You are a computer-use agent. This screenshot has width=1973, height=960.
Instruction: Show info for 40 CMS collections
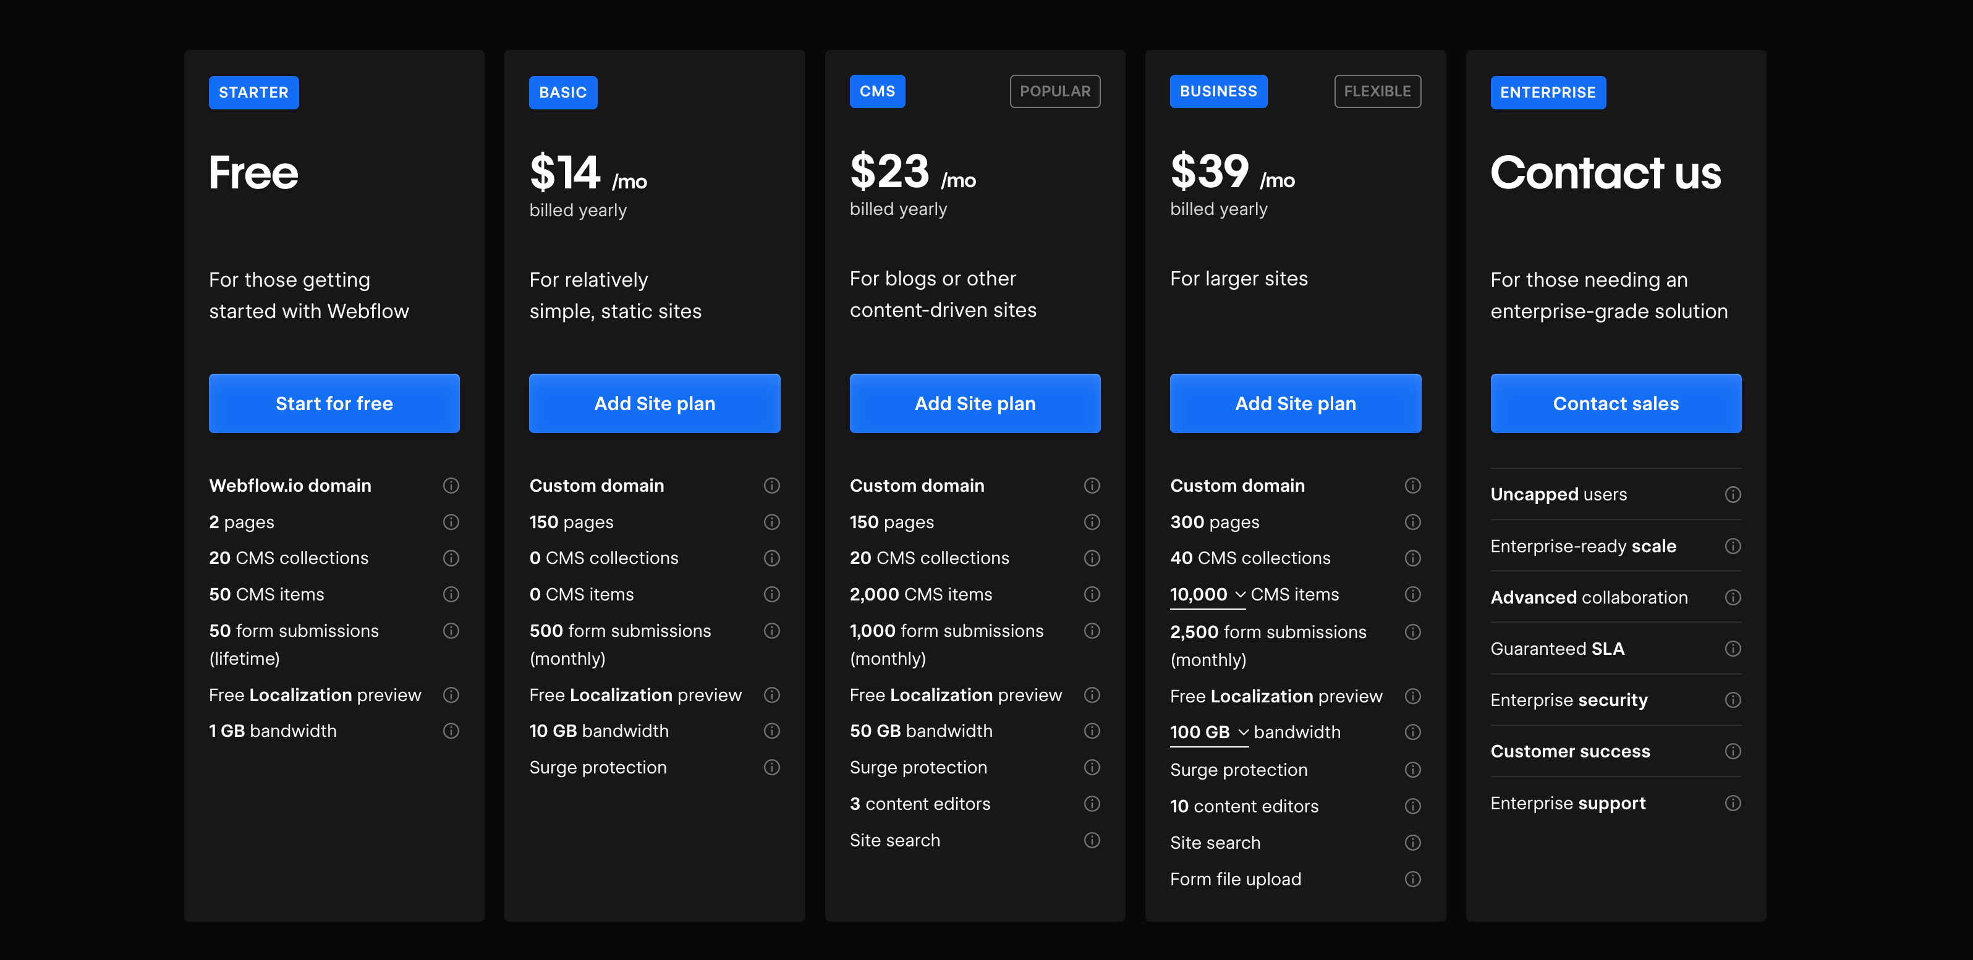[x=1413, y=558]
